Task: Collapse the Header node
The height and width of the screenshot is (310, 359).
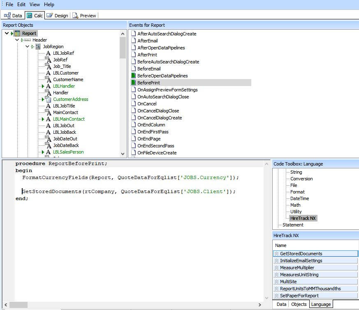Action: click(18, 40)
